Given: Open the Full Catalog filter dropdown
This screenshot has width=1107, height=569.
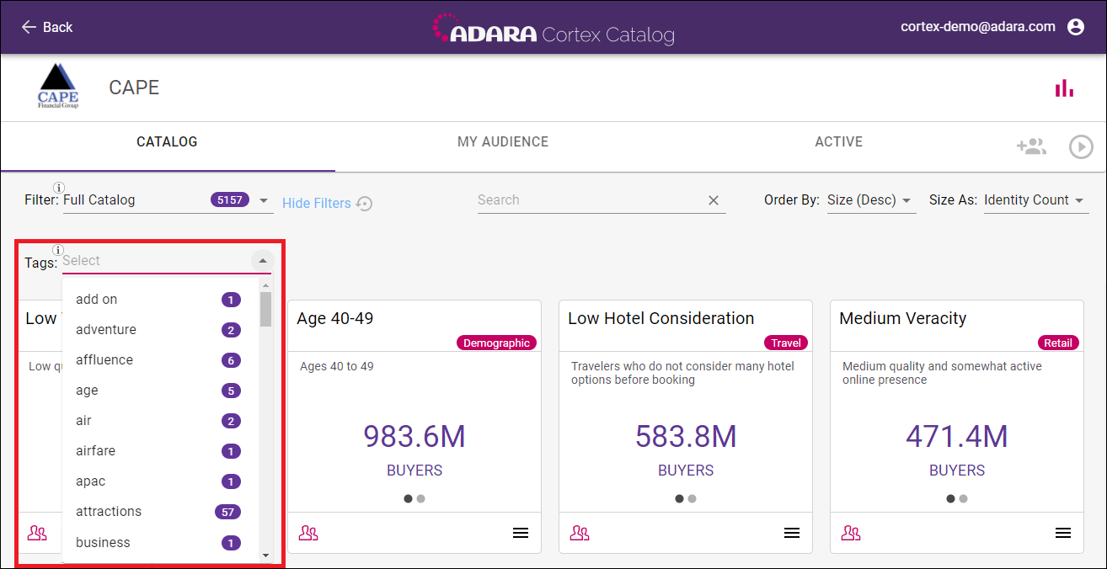Looking at the screenshot, I should [167, 200].
